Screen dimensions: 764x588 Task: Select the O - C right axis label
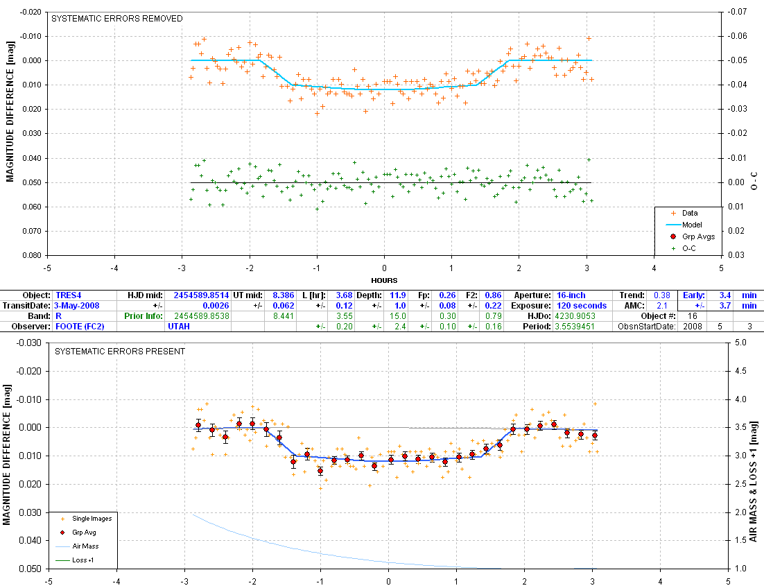754,181
